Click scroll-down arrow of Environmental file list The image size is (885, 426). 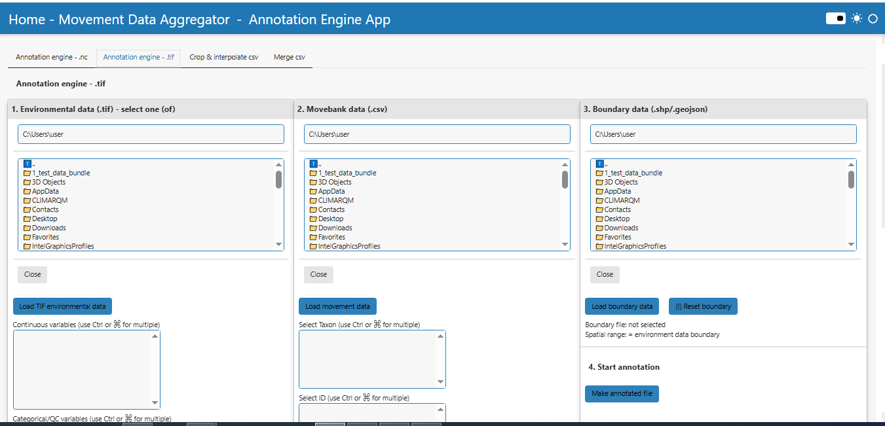pyautogui.click(x=279, y=245)
